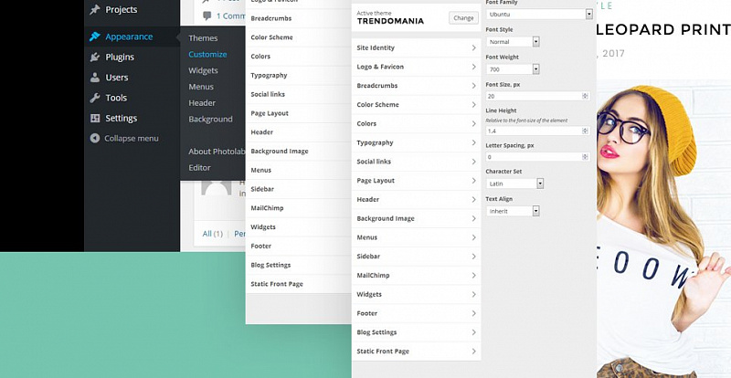Open Editor in the Appearance submenu
The height and width of the screenshot is (378, 731).
[199, 168]
